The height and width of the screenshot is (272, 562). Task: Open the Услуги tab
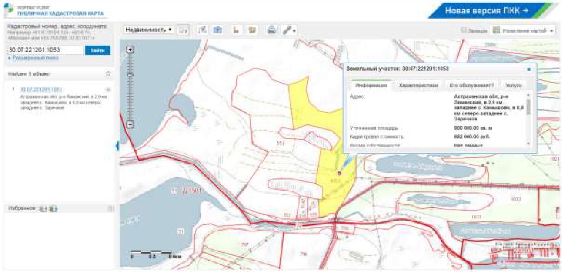coord(513,86)
